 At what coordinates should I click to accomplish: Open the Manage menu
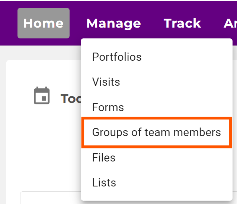pos(113,23)
